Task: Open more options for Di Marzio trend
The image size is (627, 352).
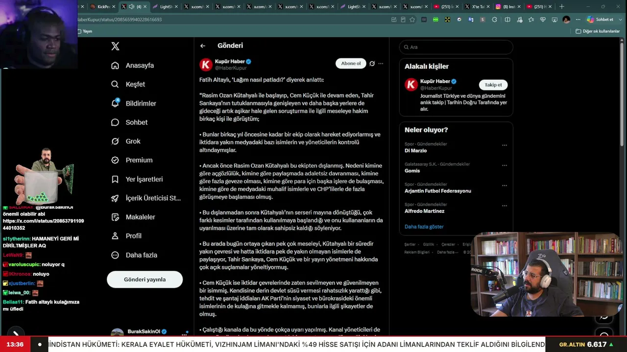Action: point(505,145)
